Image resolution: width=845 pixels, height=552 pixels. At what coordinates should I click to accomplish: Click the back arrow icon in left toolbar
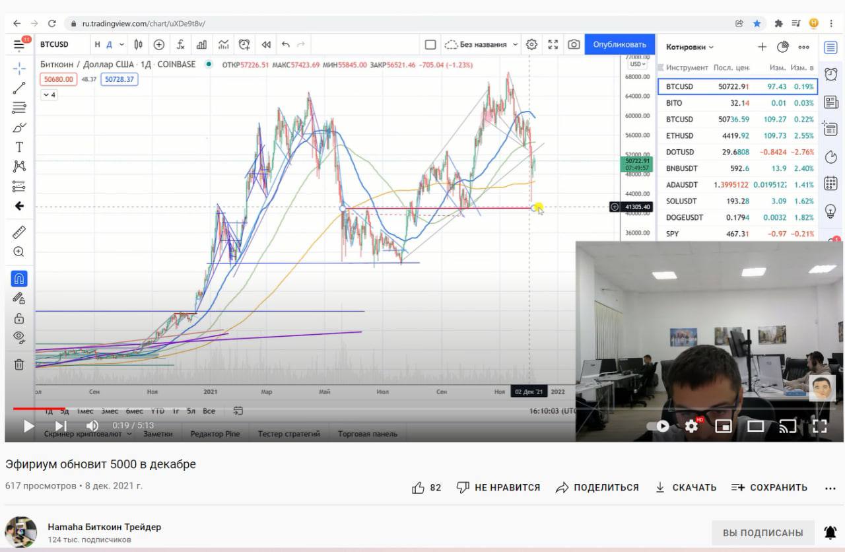19,206
